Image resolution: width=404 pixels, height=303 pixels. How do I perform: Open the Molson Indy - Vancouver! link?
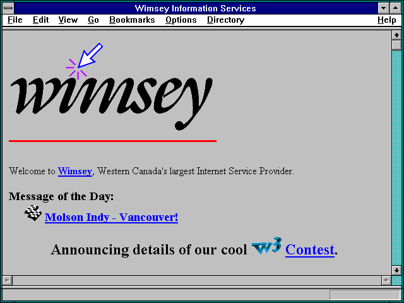(111, 217)
